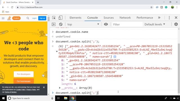Click the Products button

(16, 18)
